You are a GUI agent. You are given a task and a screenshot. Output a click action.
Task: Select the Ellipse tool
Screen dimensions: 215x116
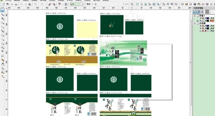pyautogui.click(x=2, y=39)
